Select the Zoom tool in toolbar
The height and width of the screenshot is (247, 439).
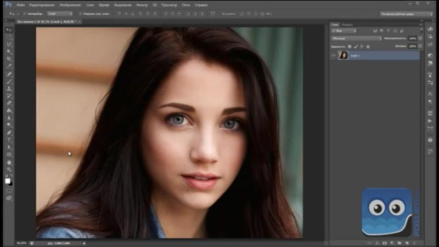[9, 169]
